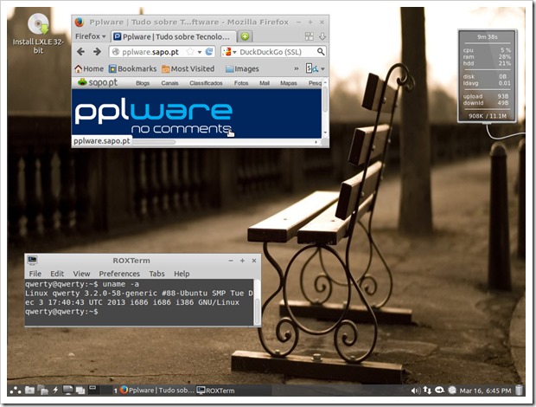
Task: Expand the URL history dropdown arrow
Action: (x=200, y=52)
